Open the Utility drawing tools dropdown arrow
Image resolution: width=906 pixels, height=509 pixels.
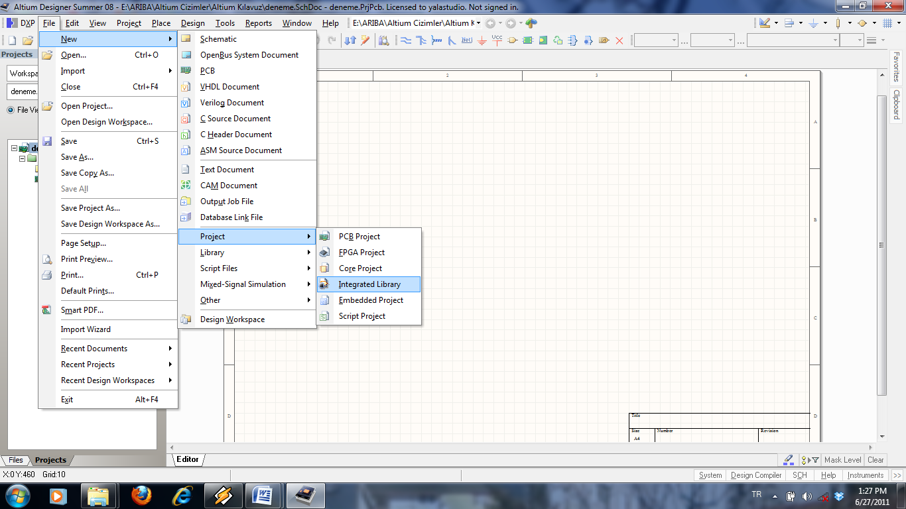775,23
